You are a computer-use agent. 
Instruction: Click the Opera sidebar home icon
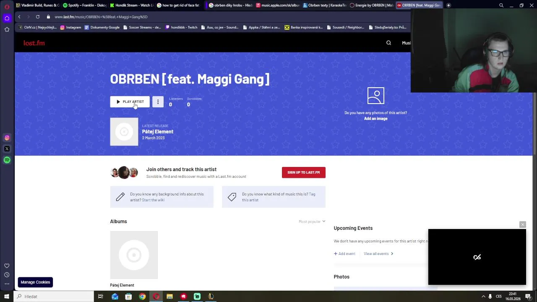point(7,18)
